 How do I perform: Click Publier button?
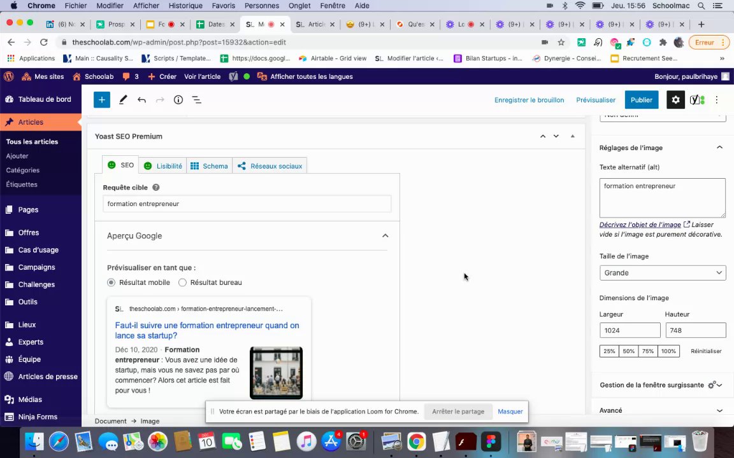[642, 100]
